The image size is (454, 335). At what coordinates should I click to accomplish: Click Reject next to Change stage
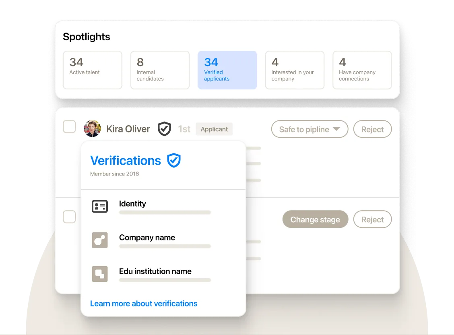coord(372,219)
